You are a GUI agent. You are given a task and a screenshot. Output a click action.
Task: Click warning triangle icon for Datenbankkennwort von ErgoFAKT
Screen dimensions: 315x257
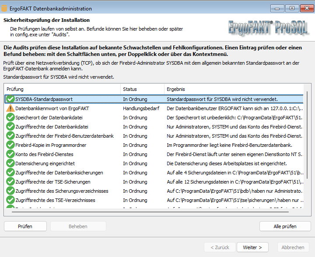click(x=10, y=108)
